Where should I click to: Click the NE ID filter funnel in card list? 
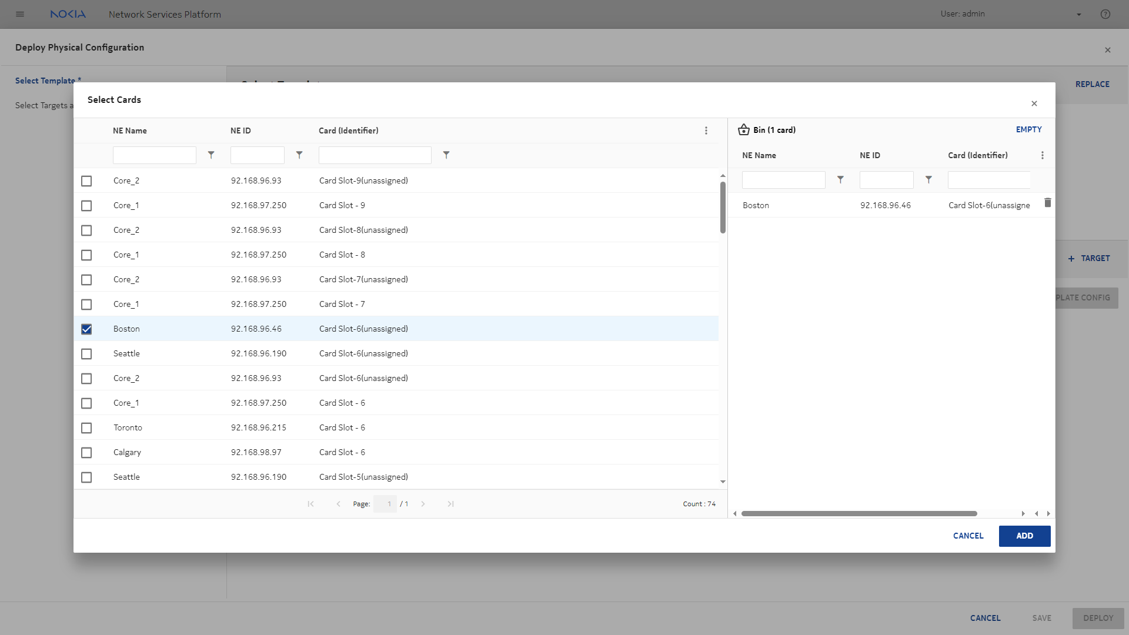pos(299,155)
